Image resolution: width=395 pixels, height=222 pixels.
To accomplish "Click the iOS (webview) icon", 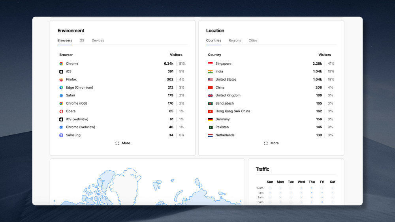I will click(61, 119).
